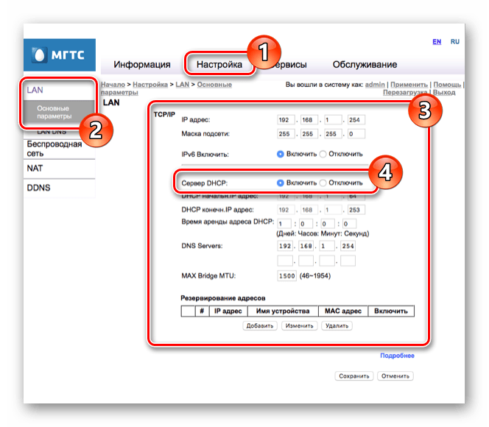Click the Помощь link
Viewport: 489px width, 427px height.
(x=447, y=85)
